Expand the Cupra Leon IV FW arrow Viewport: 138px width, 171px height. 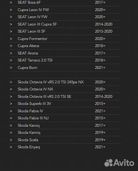point(11,10)
